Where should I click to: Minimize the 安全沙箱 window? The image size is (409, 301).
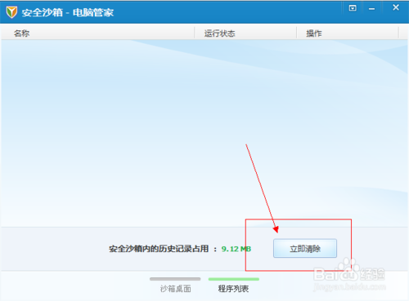tap(371, 9)
